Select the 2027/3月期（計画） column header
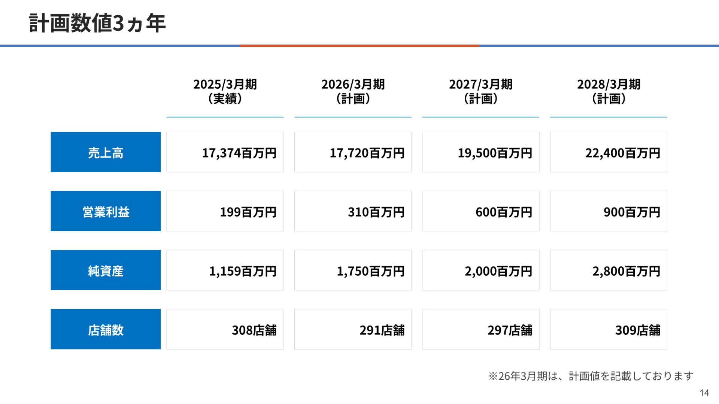The image size is (719, 404). pyautogui.click(x=481, y=91)
